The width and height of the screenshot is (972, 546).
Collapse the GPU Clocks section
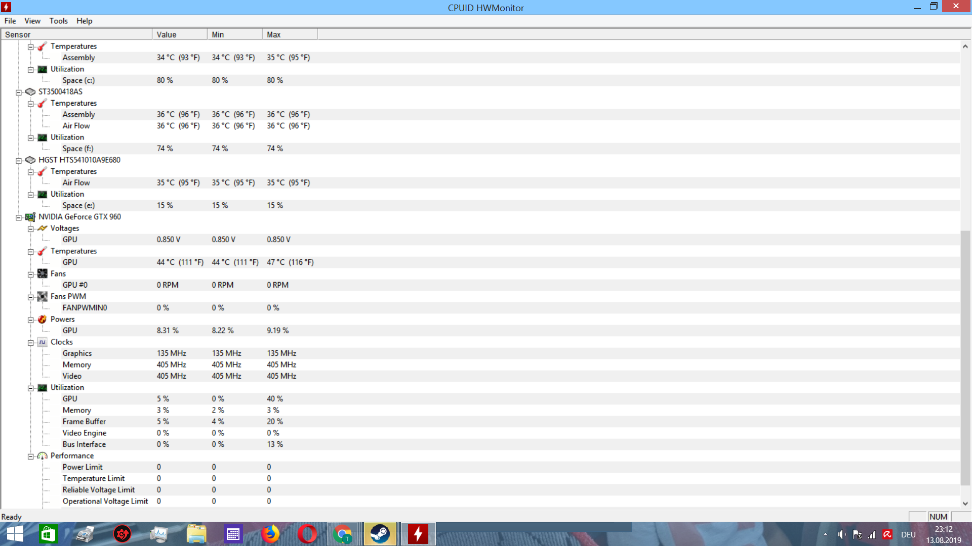(x=31, y=343)
